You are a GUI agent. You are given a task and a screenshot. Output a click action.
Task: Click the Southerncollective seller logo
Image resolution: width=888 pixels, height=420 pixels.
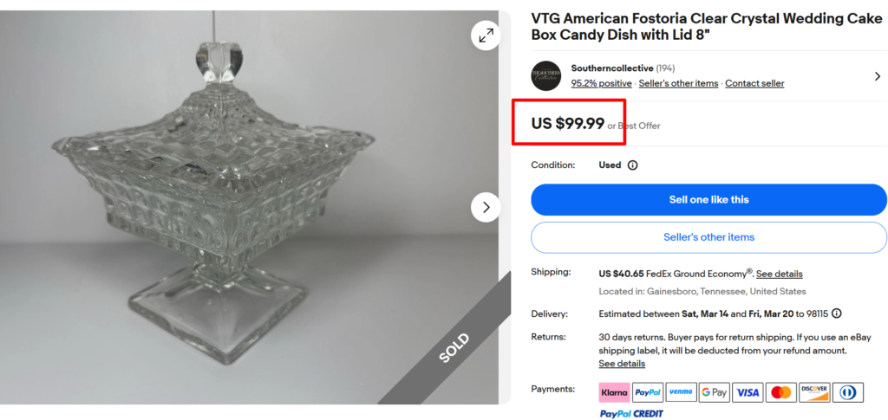coord(545,75)
